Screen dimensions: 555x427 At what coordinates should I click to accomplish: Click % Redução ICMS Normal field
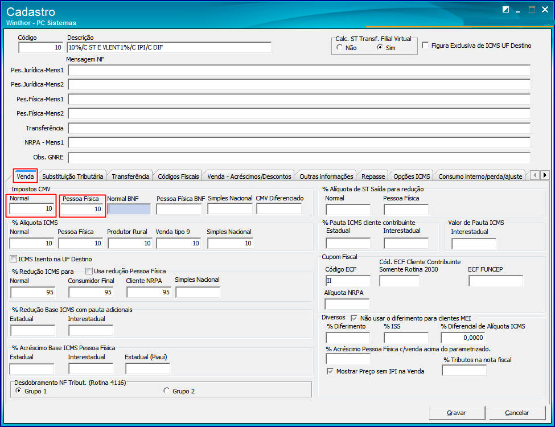click(33, 292)
